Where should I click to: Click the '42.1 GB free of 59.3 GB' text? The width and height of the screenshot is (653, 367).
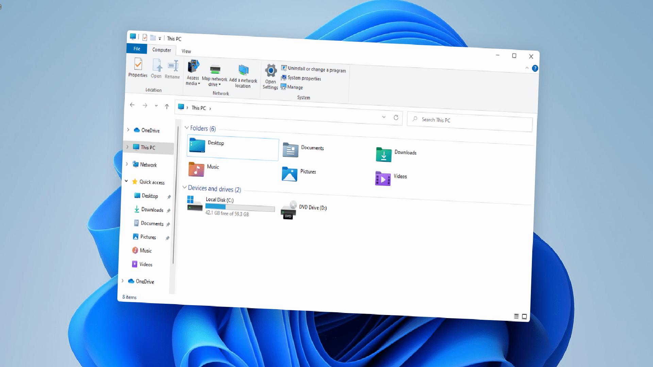click(227, 213)
